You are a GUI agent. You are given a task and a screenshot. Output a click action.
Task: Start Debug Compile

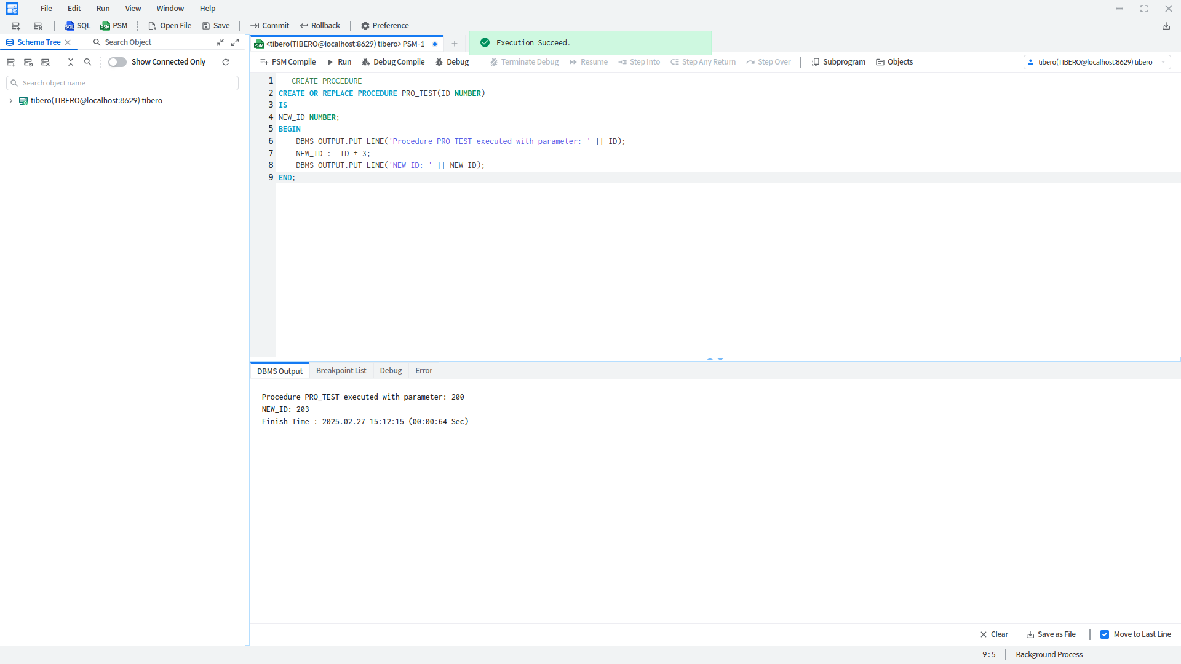[393, 62]
